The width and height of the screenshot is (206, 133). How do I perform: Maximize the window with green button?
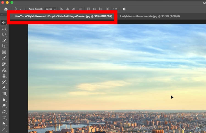point(12,2)
